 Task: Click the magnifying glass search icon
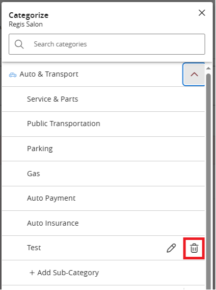[19, 44]
